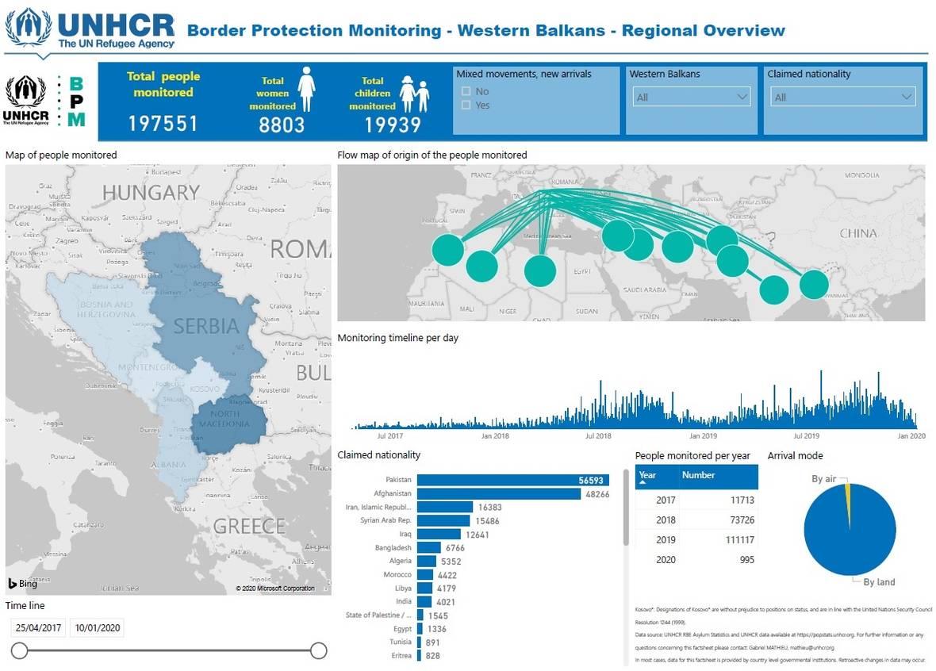Sort table by Year column header
Image resolution: width=936 pixels, height=671 pixels.
pos(648,475)
